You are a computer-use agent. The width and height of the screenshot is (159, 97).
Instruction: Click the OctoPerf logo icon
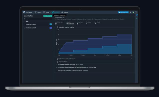point(24,12)
